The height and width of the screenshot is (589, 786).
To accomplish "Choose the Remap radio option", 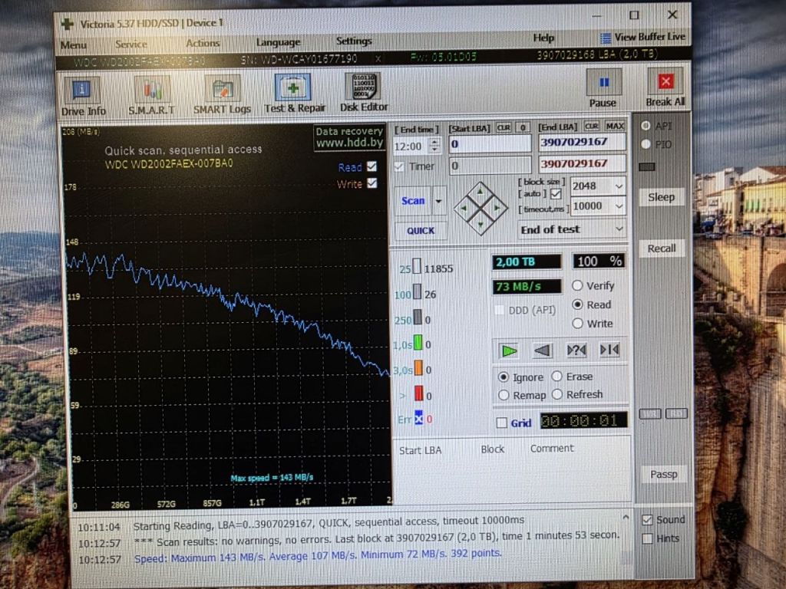I will 504,395.
